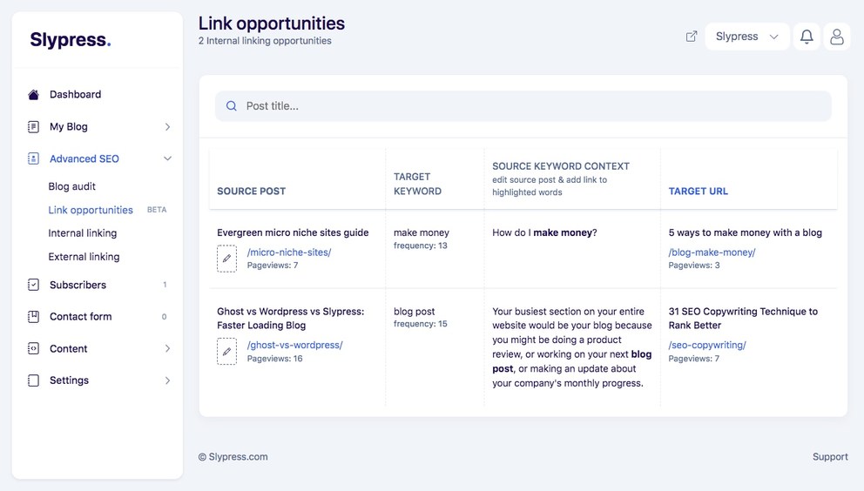Go to Internal linking
The height and width of the screenshot is (491, 864).
click(83, 233)
